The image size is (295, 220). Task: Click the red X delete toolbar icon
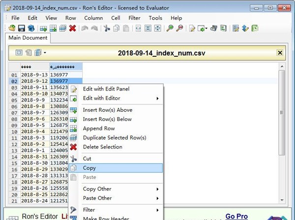click(x=72, y=28)
